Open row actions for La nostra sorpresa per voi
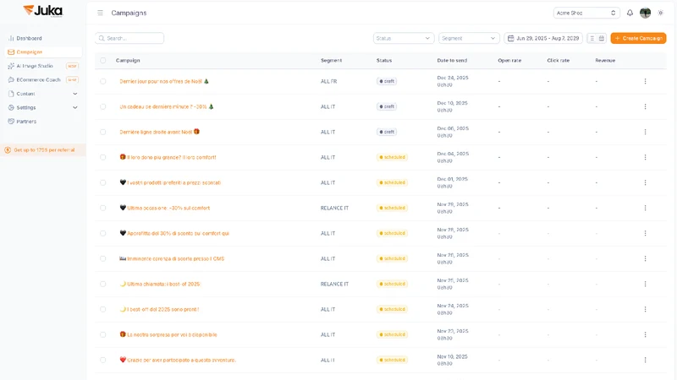Viewport: 677px width, 380px height. click(645, 334)
